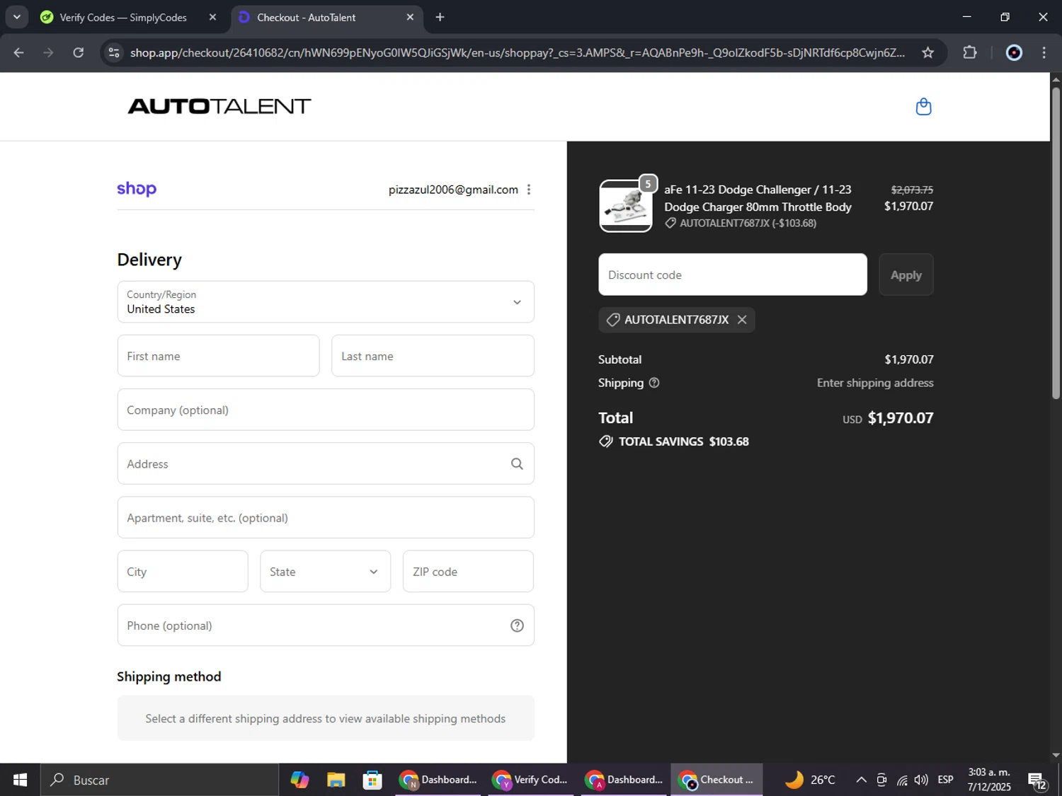Click the AutoTalent store logo

click(219, 106)
